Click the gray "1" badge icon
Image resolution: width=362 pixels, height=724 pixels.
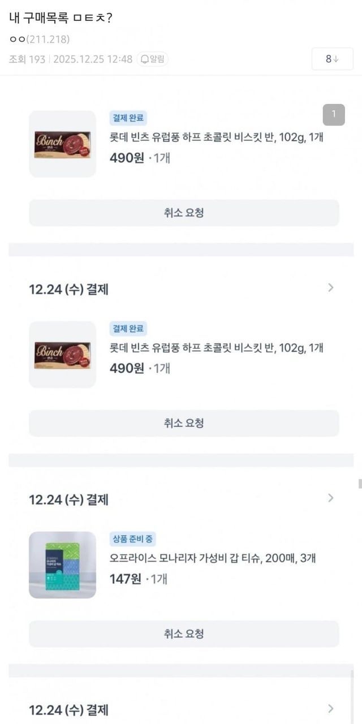tap(334, 115)
